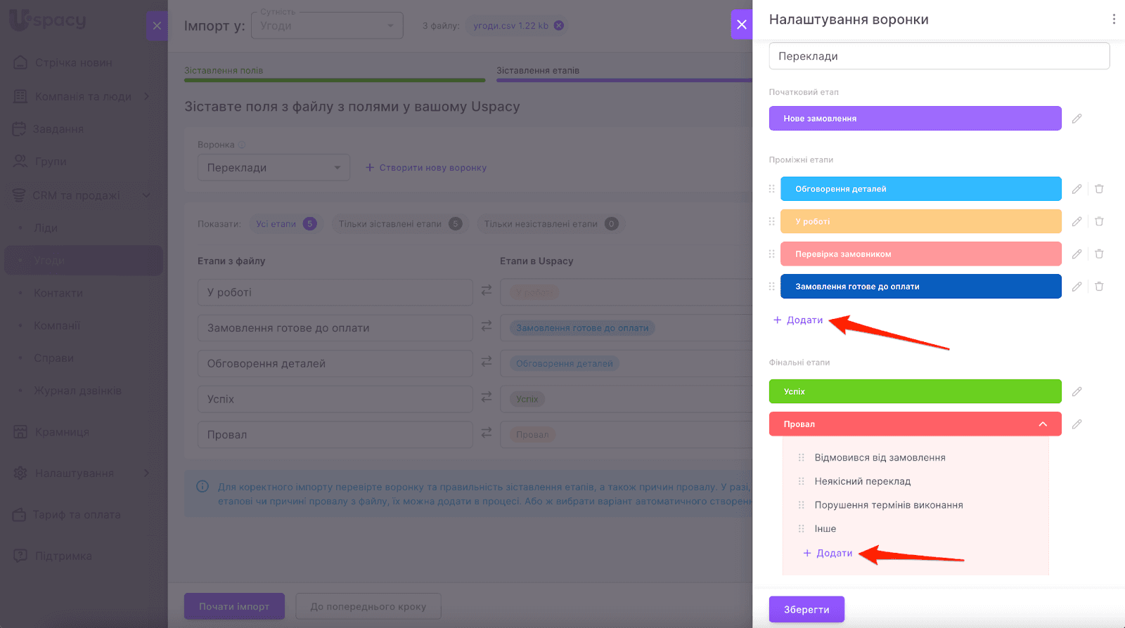This screenshot has width=1125, height=628.
Task: Click 'Створити нову воронку' link
Action: (426, 168)
